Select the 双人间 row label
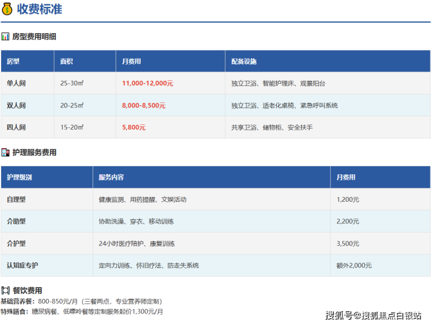The width and height of the screenshot is (431, 325). point(16,105)
